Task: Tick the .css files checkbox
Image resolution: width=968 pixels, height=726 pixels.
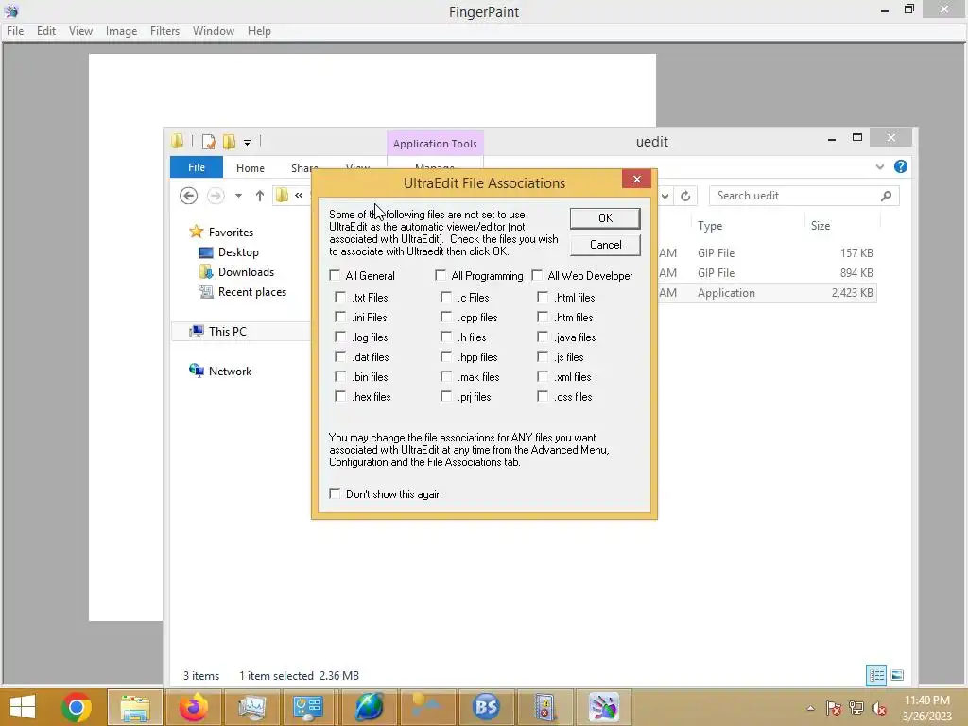Action: point(543,396)
